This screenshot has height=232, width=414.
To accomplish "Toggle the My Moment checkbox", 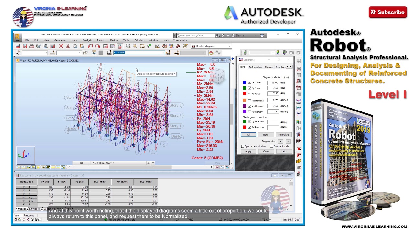I will coord(249,106).
